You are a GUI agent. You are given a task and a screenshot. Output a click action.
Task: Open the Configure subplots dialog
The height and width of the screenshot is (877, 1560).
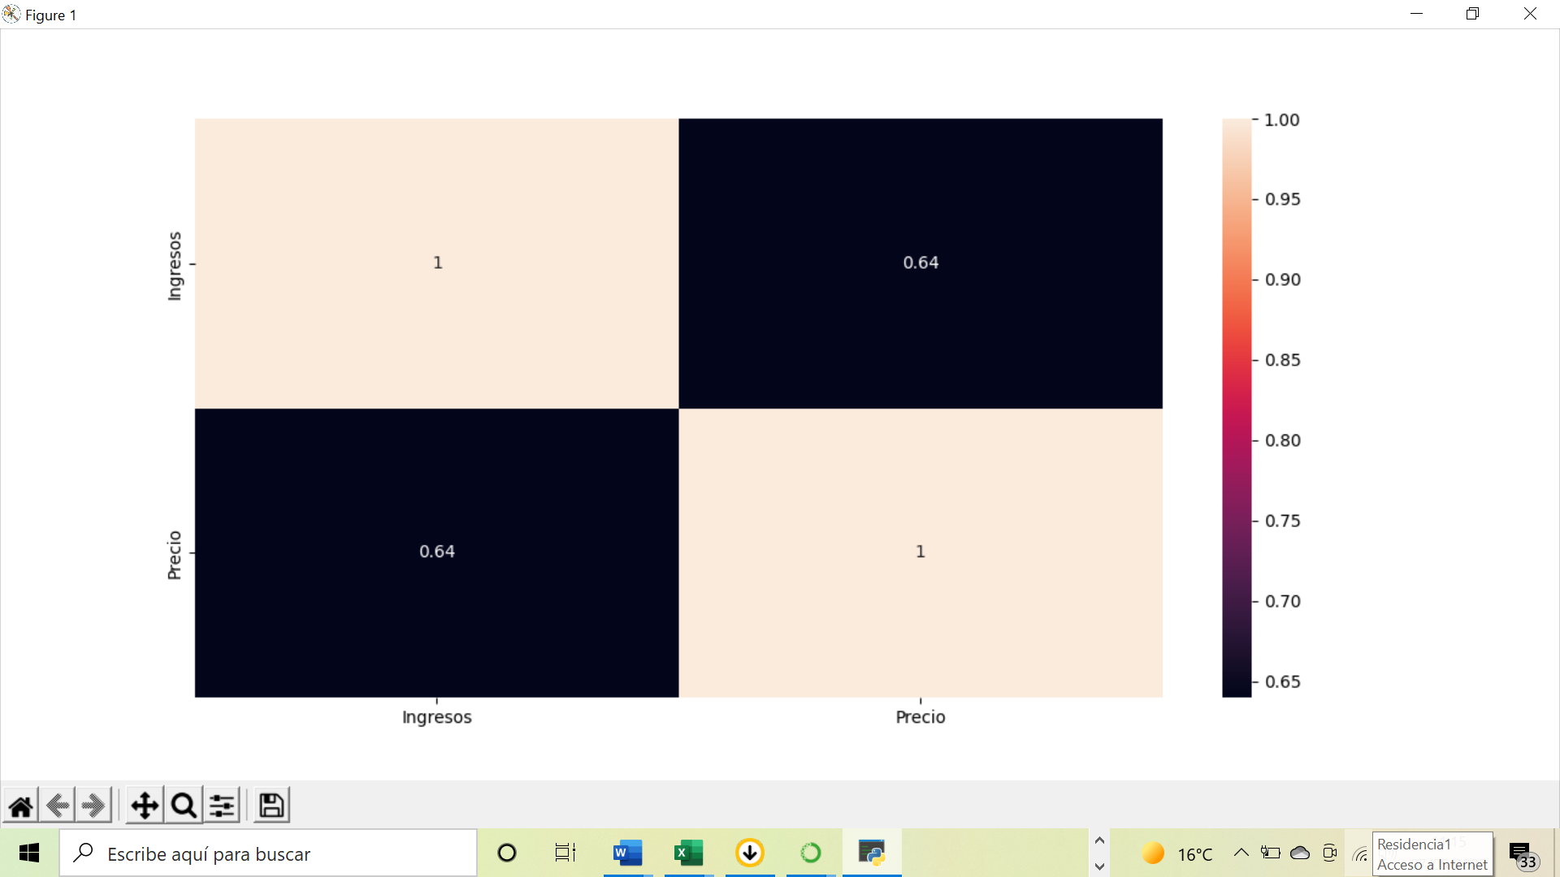222,806
